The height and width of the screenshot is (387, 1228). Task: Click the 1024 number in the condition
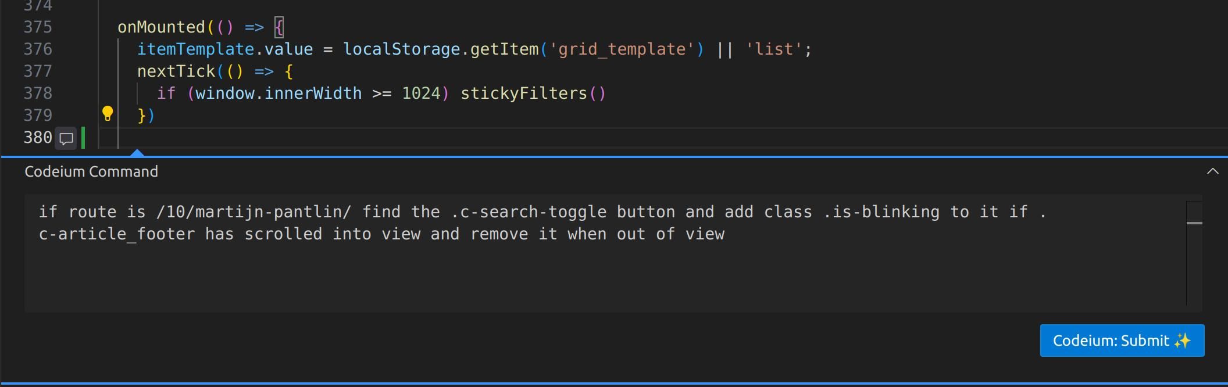[x=421, y=94]
